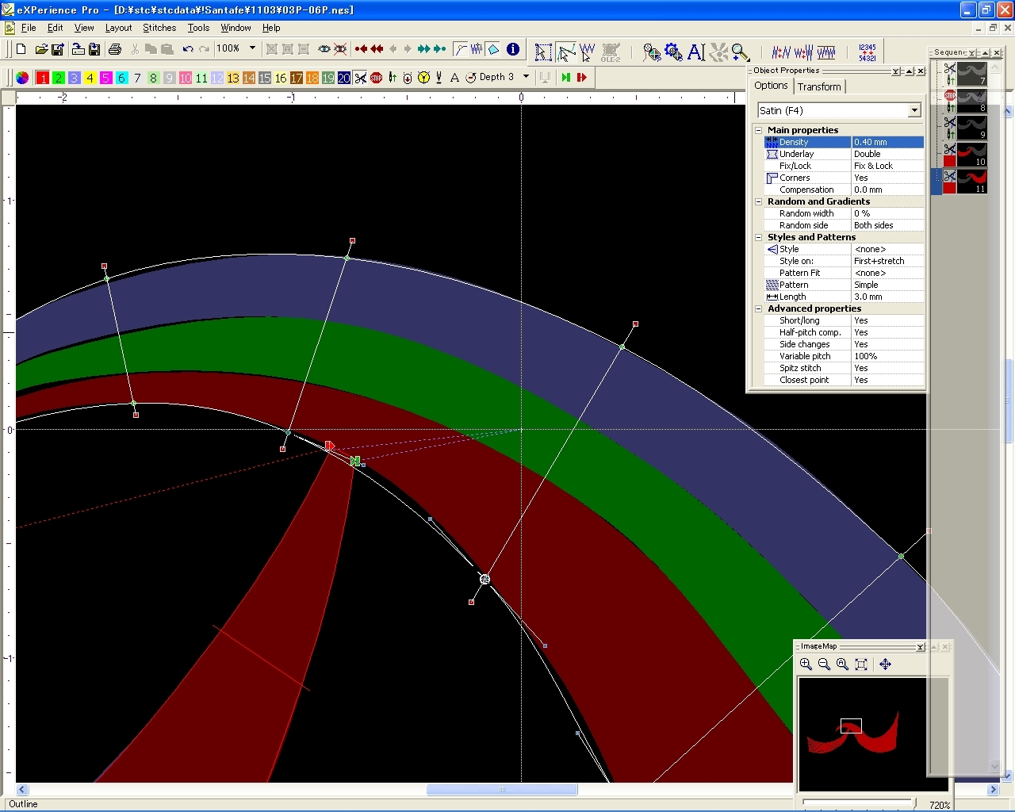The image size is (1015, 812).
Task: Collapse the Random and Gradients section
Action: 758,201
